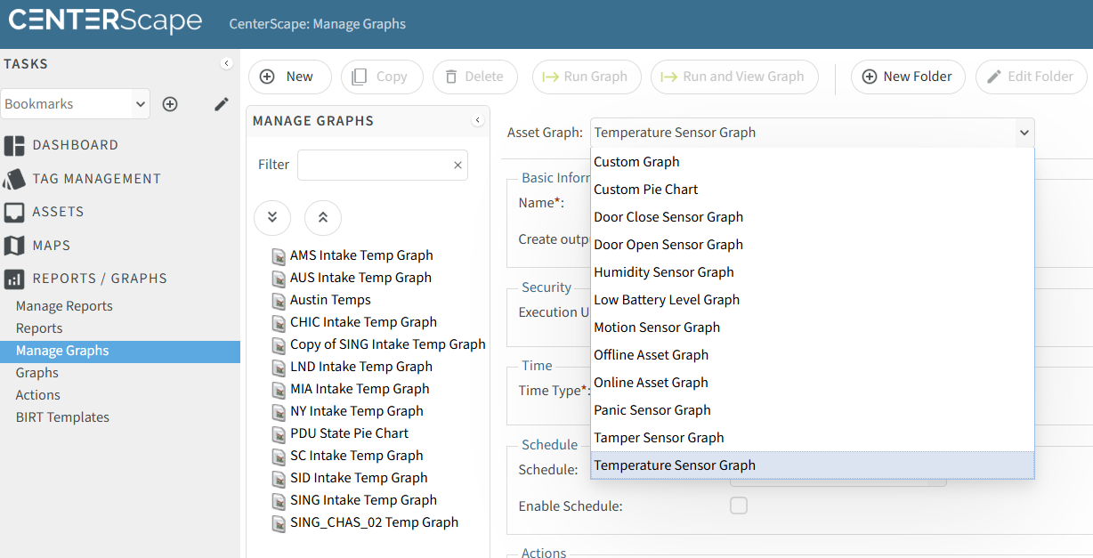This screenshot has height=558, width=1093.
Task: Open Manage Graphs sidebar item
Action: click(x=120, y=351)
